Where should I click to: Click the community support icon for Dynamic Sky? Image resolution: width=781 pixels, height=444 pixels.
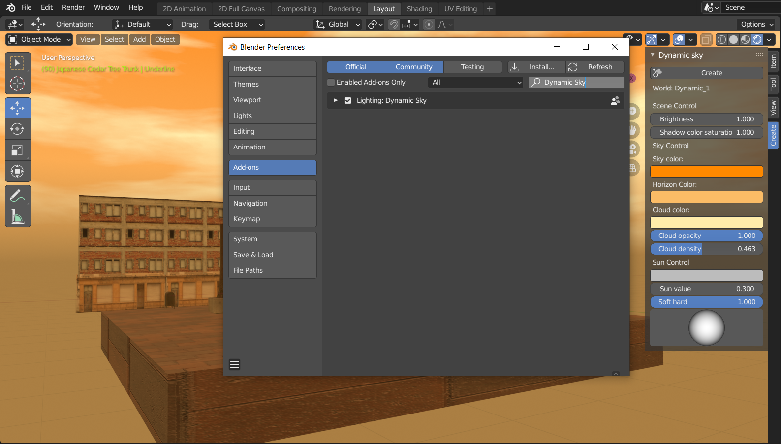click(x=615, y=100)
